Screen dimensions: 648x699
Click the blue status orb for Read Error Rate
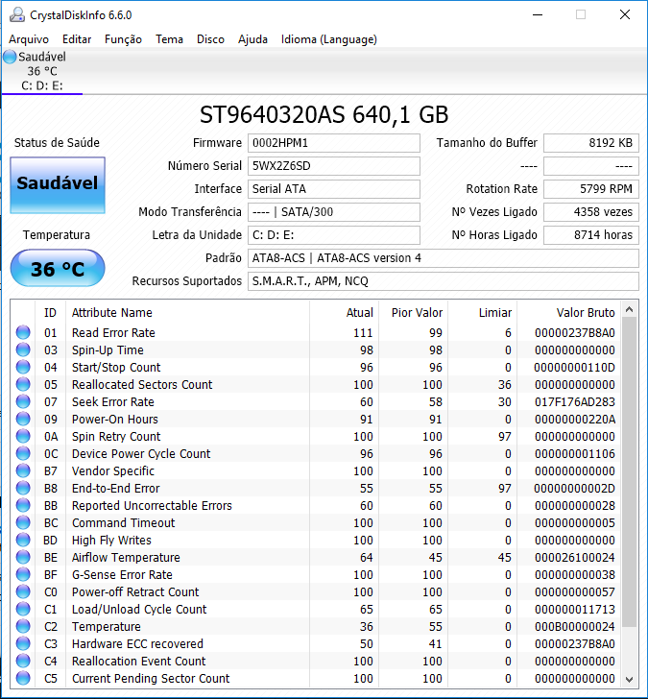click(23, 333)
